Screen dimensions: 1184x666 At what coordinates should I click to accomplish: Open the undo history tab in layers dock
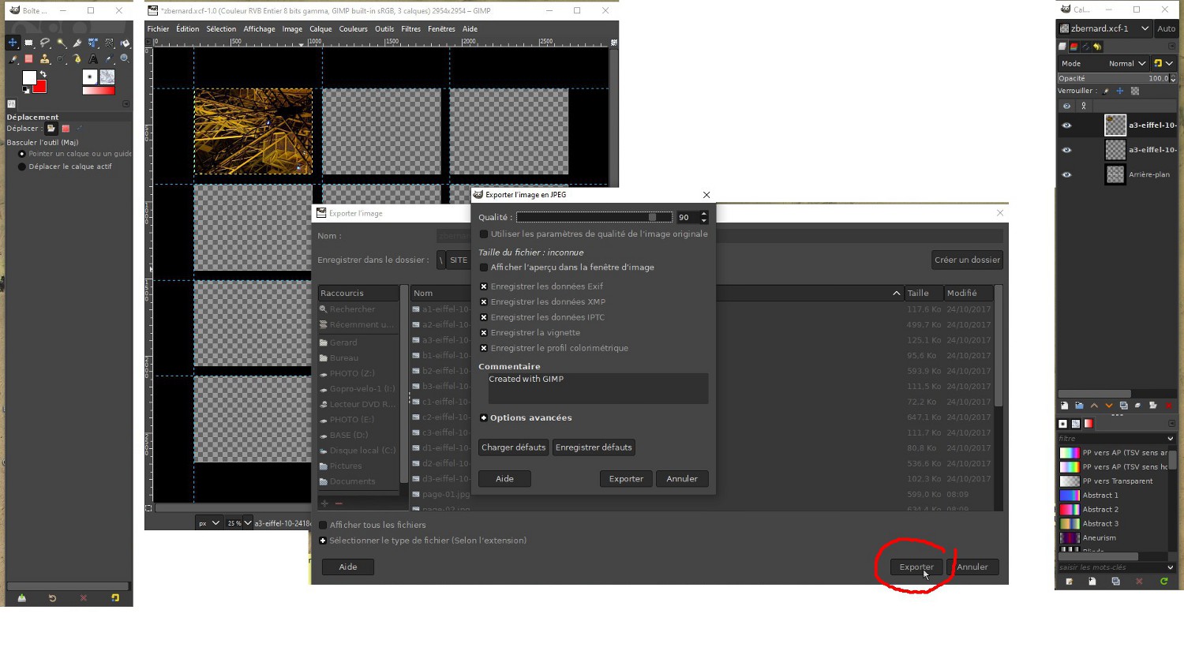pyautogui.click(x=1097, y=47)
